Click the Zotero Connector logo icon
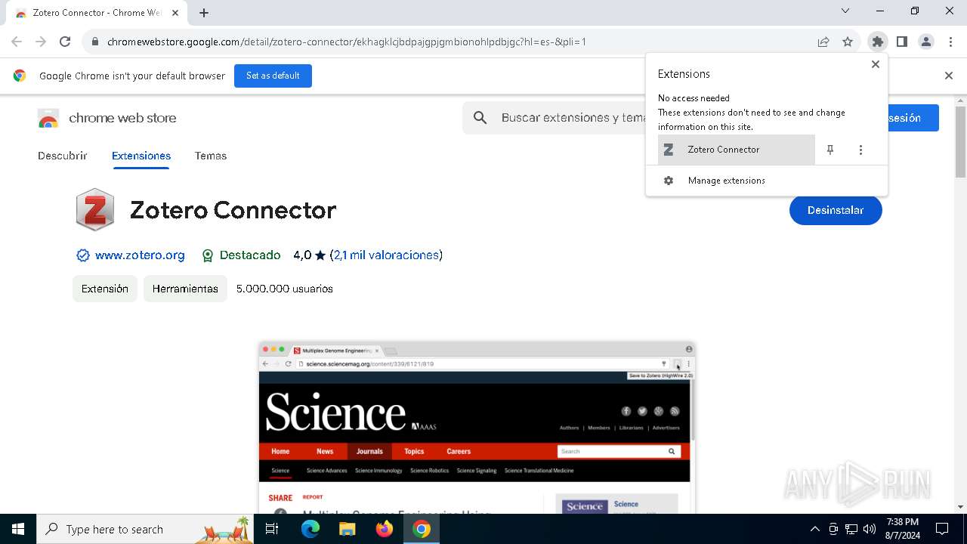Viewport: 967px width, 544px height. click(95, 209)
